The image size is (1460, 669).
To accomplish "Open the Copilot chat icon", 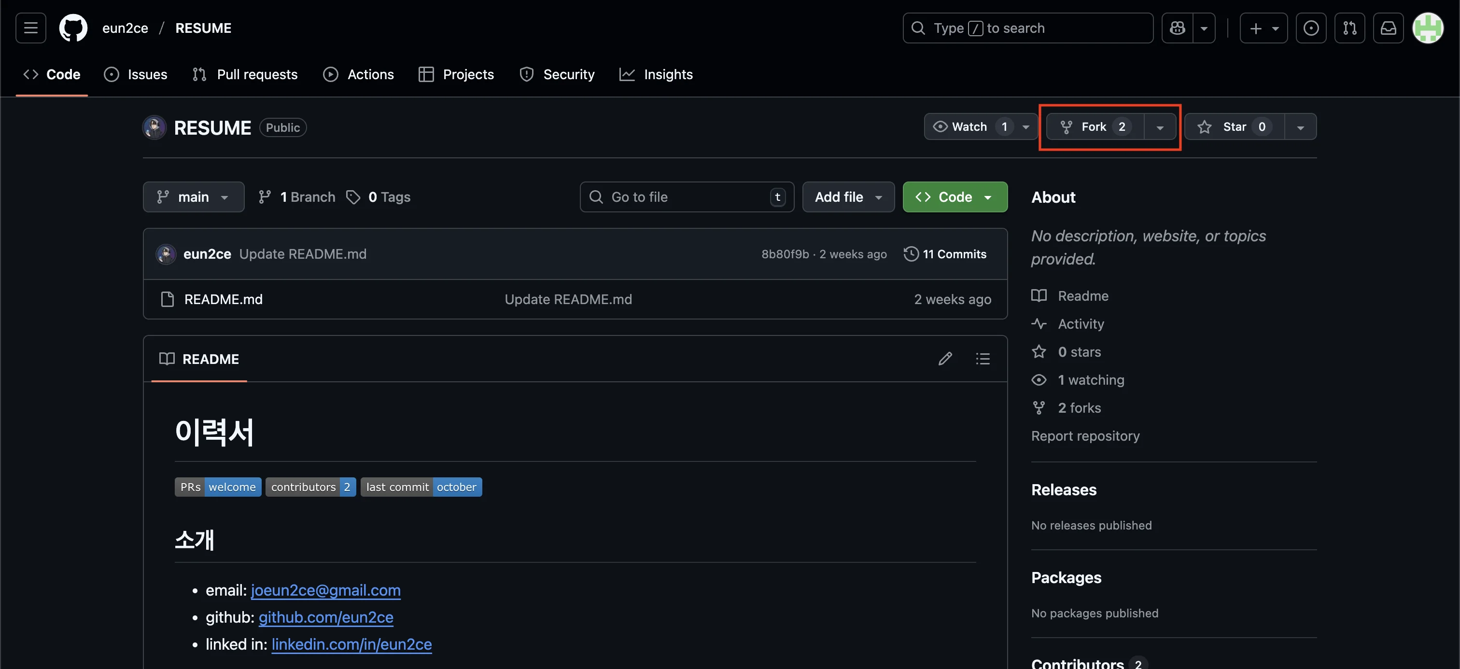I will pos(1177,28).
